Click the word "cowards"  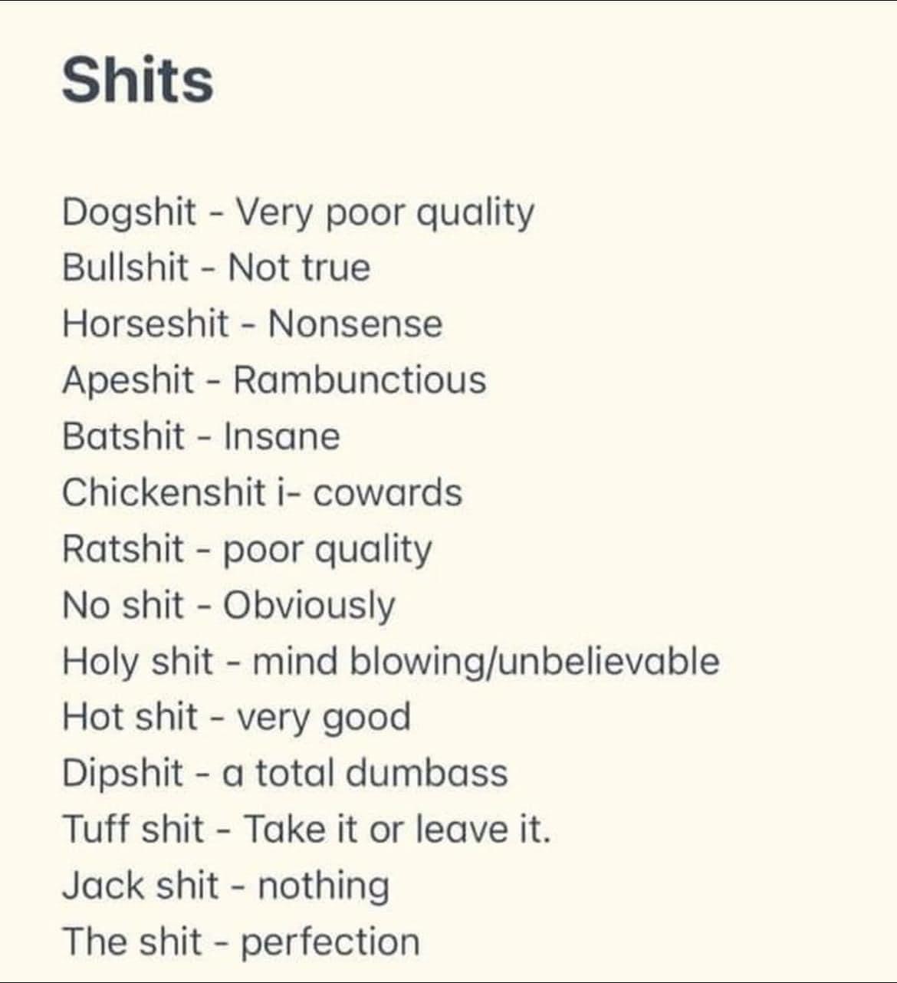point(387,492)
